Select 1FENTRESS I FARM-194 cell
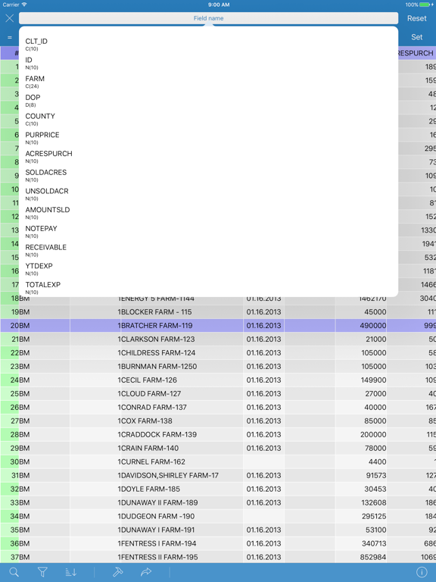 point(180,543)
